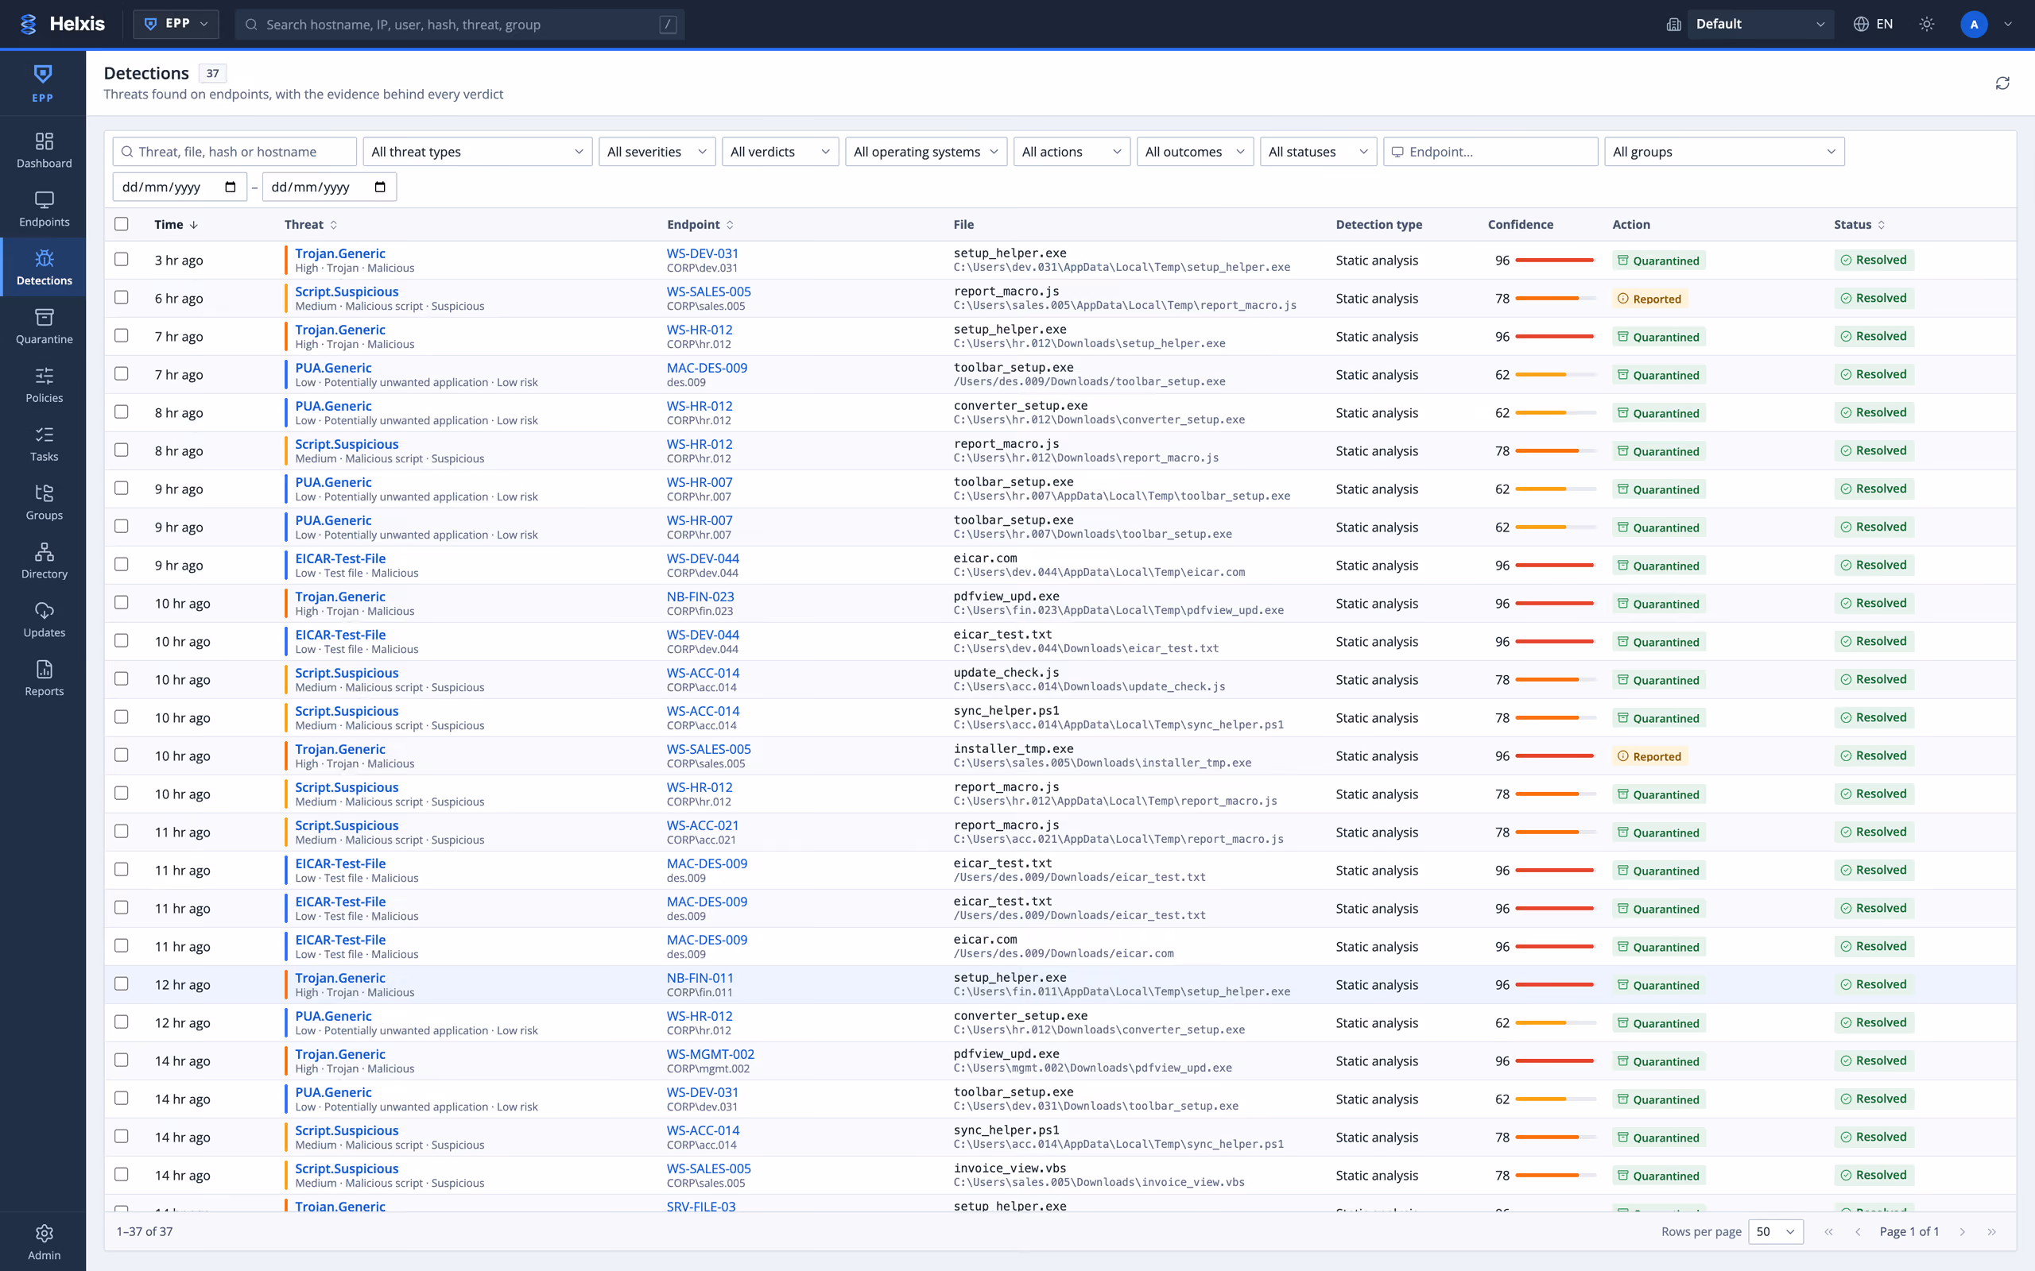
Task: Open the All statuses dropdown
Action: coord(1318,151)
